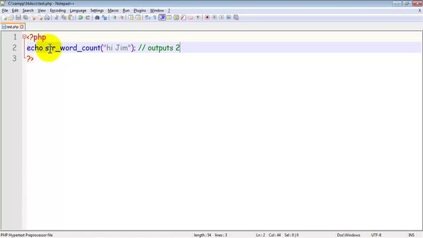
Task: Collapse the fold marker at line 1
Action: click(24, 36)
